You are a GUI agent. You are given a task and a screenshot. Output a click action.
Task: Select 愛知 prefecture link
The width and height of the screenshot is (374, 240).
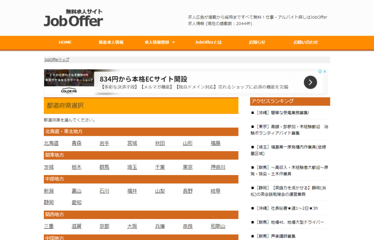77,202
